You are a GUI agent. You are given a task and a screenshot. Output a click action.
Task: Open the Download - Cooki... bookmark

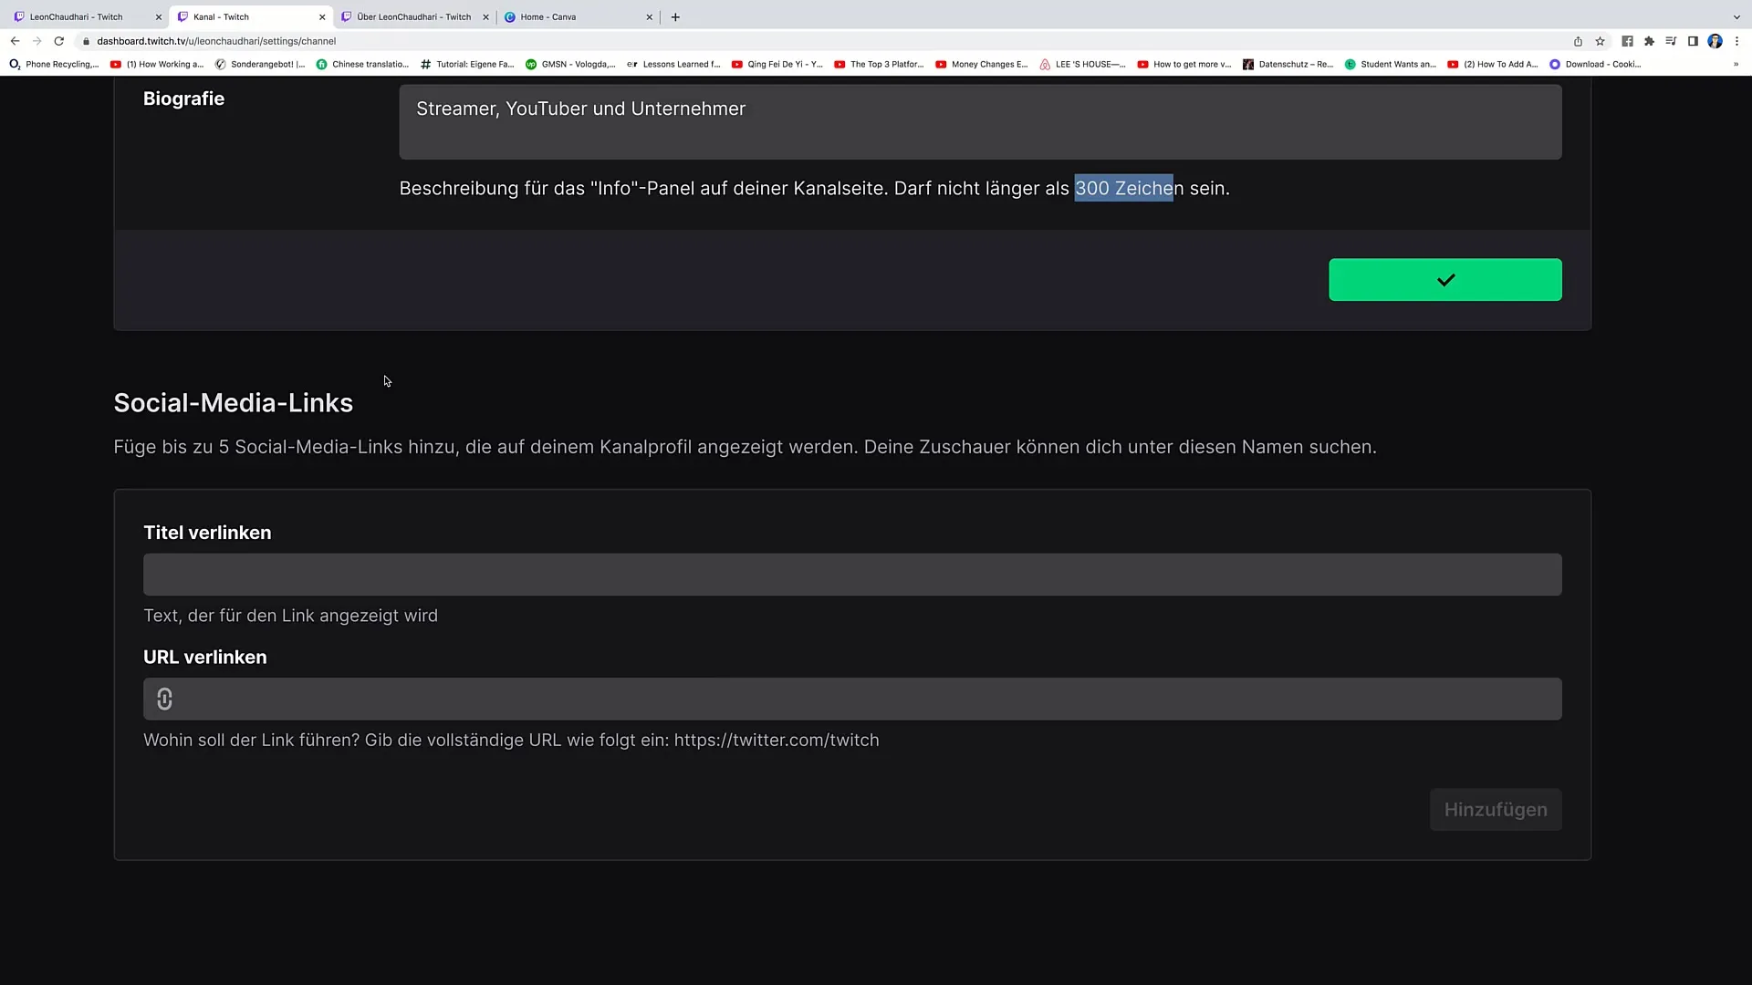(1595, 64)
